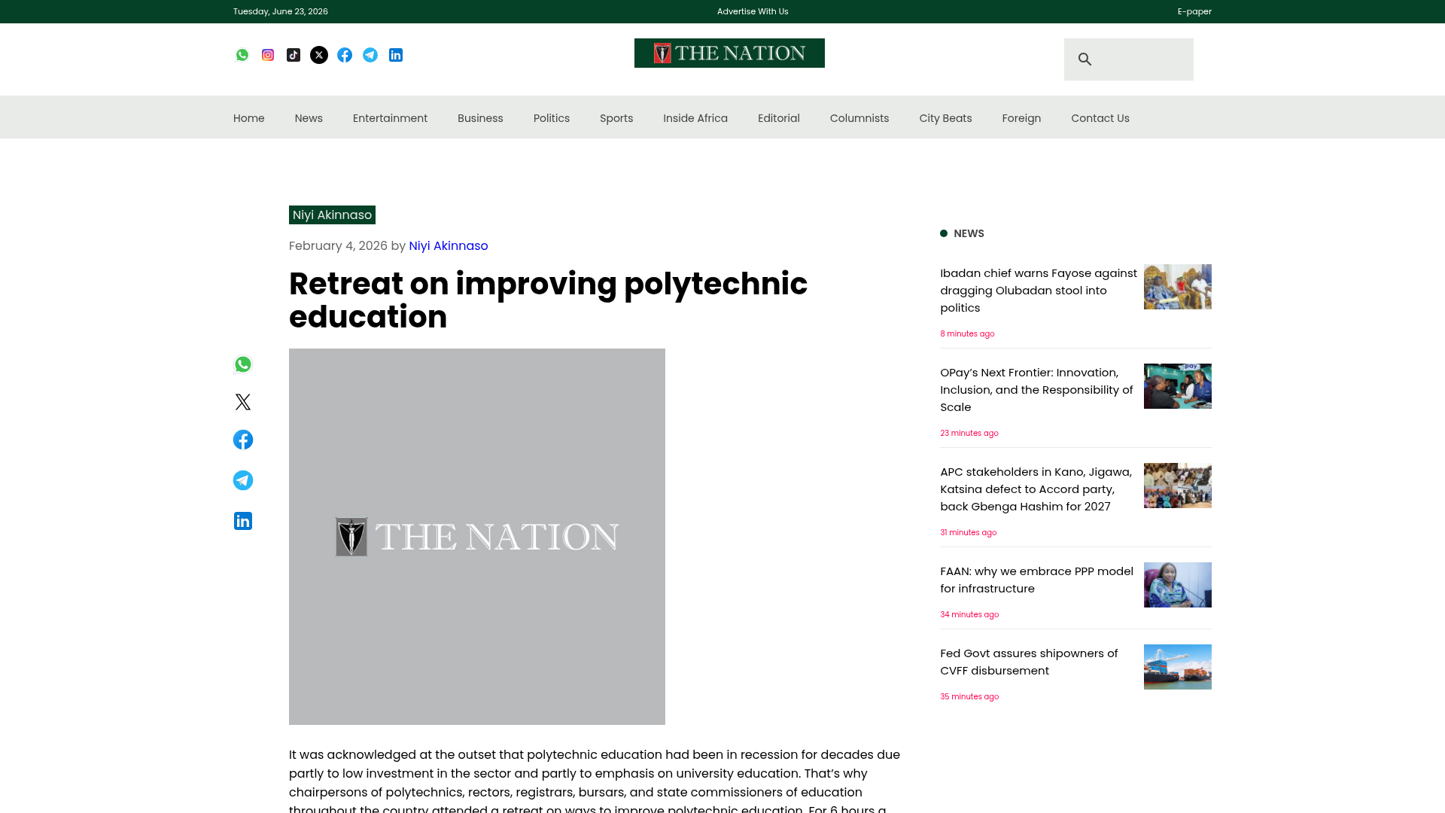Click '23 minutes ago' timestamp

point(969,433)
